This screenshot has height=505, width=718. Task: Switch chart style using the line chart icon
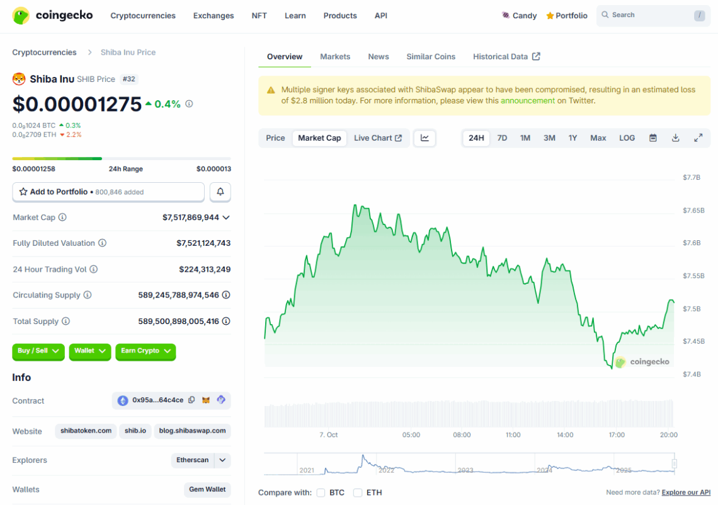[425, 137]
